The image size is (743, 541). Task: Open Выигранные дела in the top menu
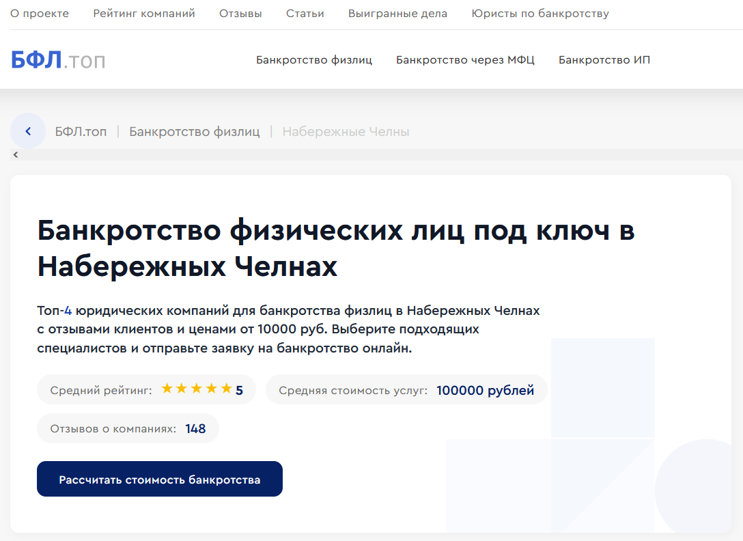click(397, 14)
